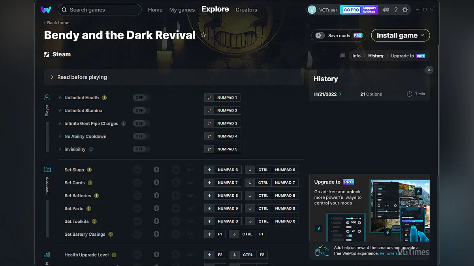Open the help question mark icon
The width and height of the screenshot is (474, 266).
pos(396,10)
